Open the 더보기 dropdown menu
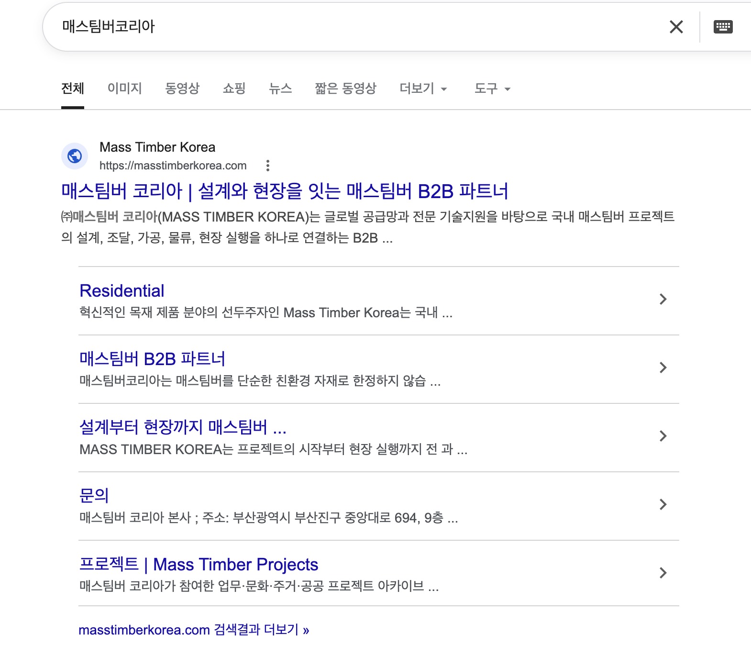The image size is (751, 646). (423, 89)
